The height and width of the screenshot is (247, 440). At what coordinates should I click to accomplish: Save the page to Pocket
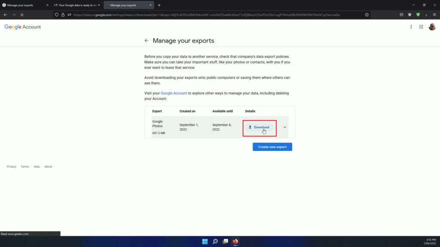tap(402, 14)
